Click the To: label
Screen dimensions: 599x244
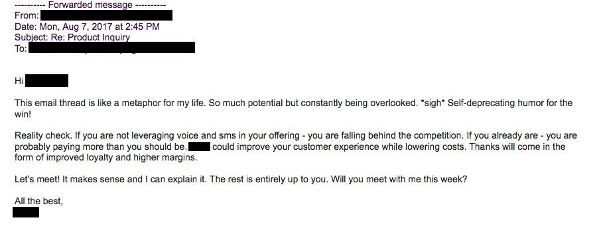[21, 48]
